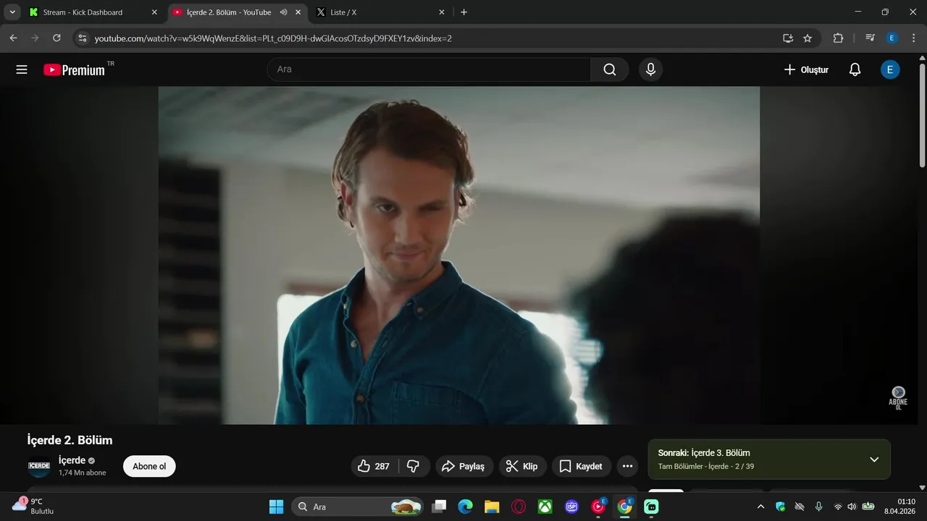The height and width of the screenshot is (521, 927).
Task: Open a new browser tab
Action: pyautogui.click(x=463, y=12)
